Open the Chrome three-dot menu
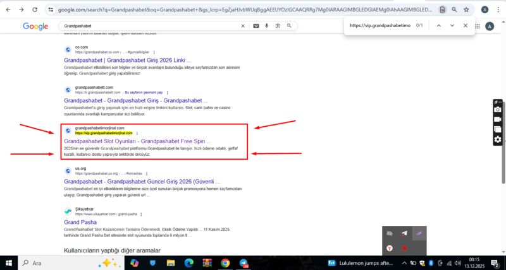This screenshot has width=506, height=270. tap(499, 9)
